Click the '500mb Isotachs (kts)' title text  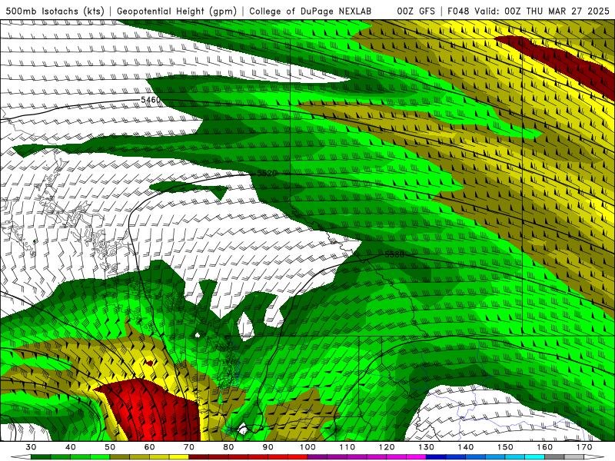click(55, 11)
